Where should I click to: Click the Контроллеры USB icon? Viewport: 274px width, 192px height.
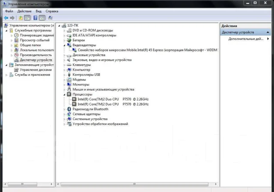pyautogui.click(x=69, y=75)
